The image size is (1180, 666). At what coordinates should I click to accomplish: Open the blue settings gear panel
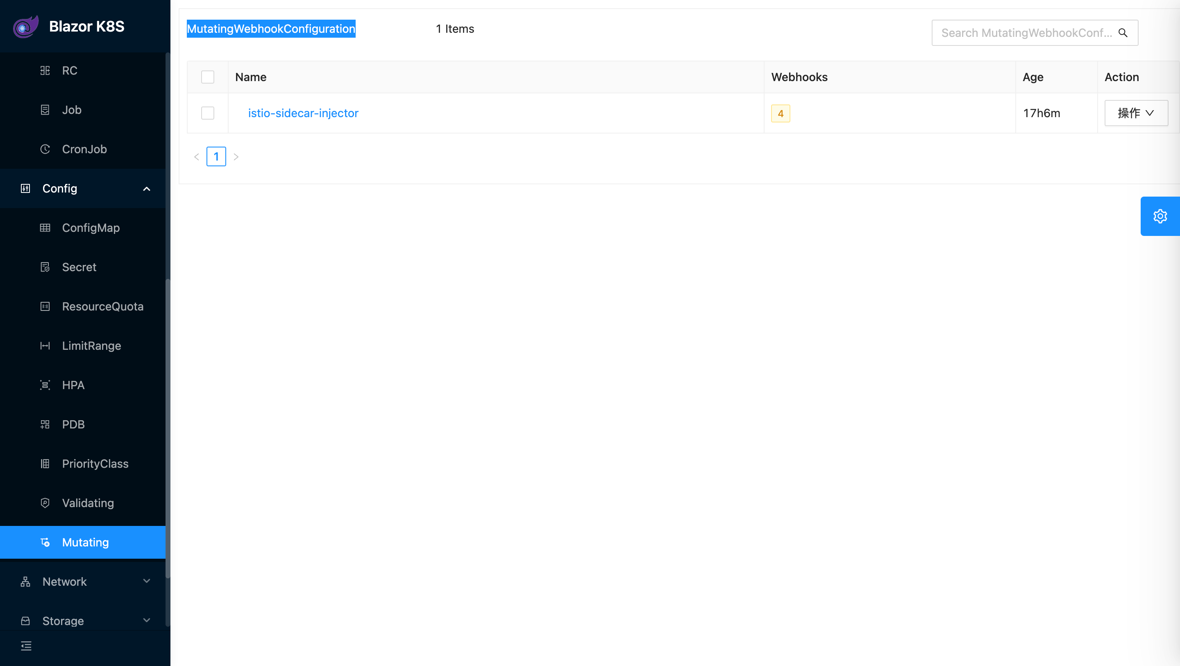click(1160, 216)
